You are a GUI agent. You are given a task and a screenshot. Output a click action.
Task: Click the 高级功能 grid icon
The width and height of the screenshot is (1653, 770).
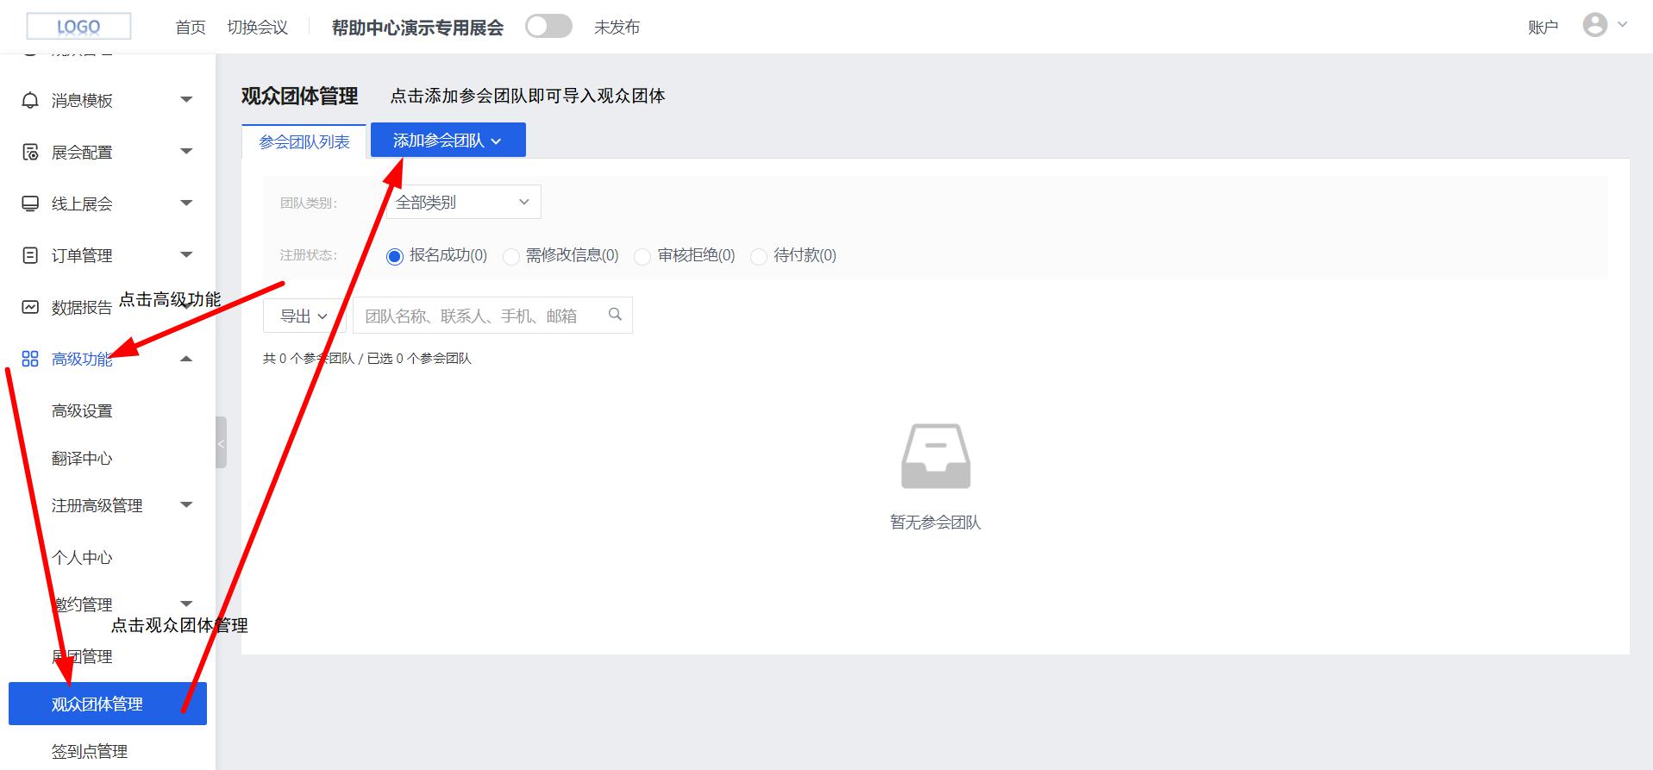[30, 360]
